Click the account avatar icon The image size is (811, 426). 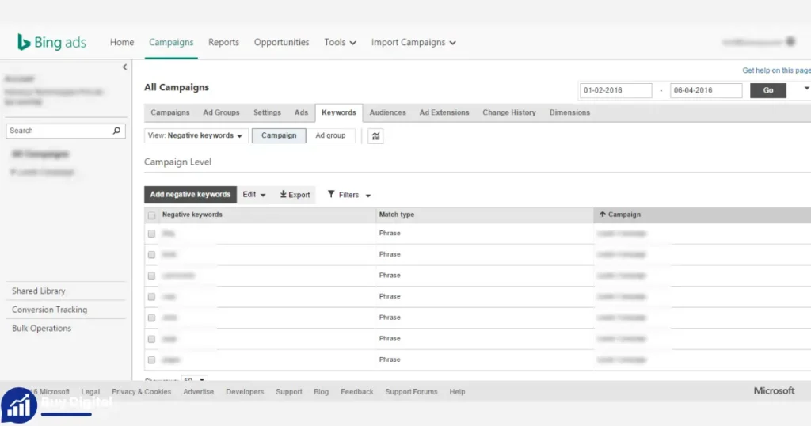[x=790, y=42]
